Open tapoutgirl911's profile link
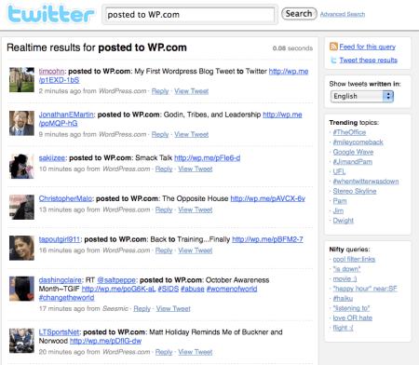This screenshot has width=419, height=365. pos(60,239)
